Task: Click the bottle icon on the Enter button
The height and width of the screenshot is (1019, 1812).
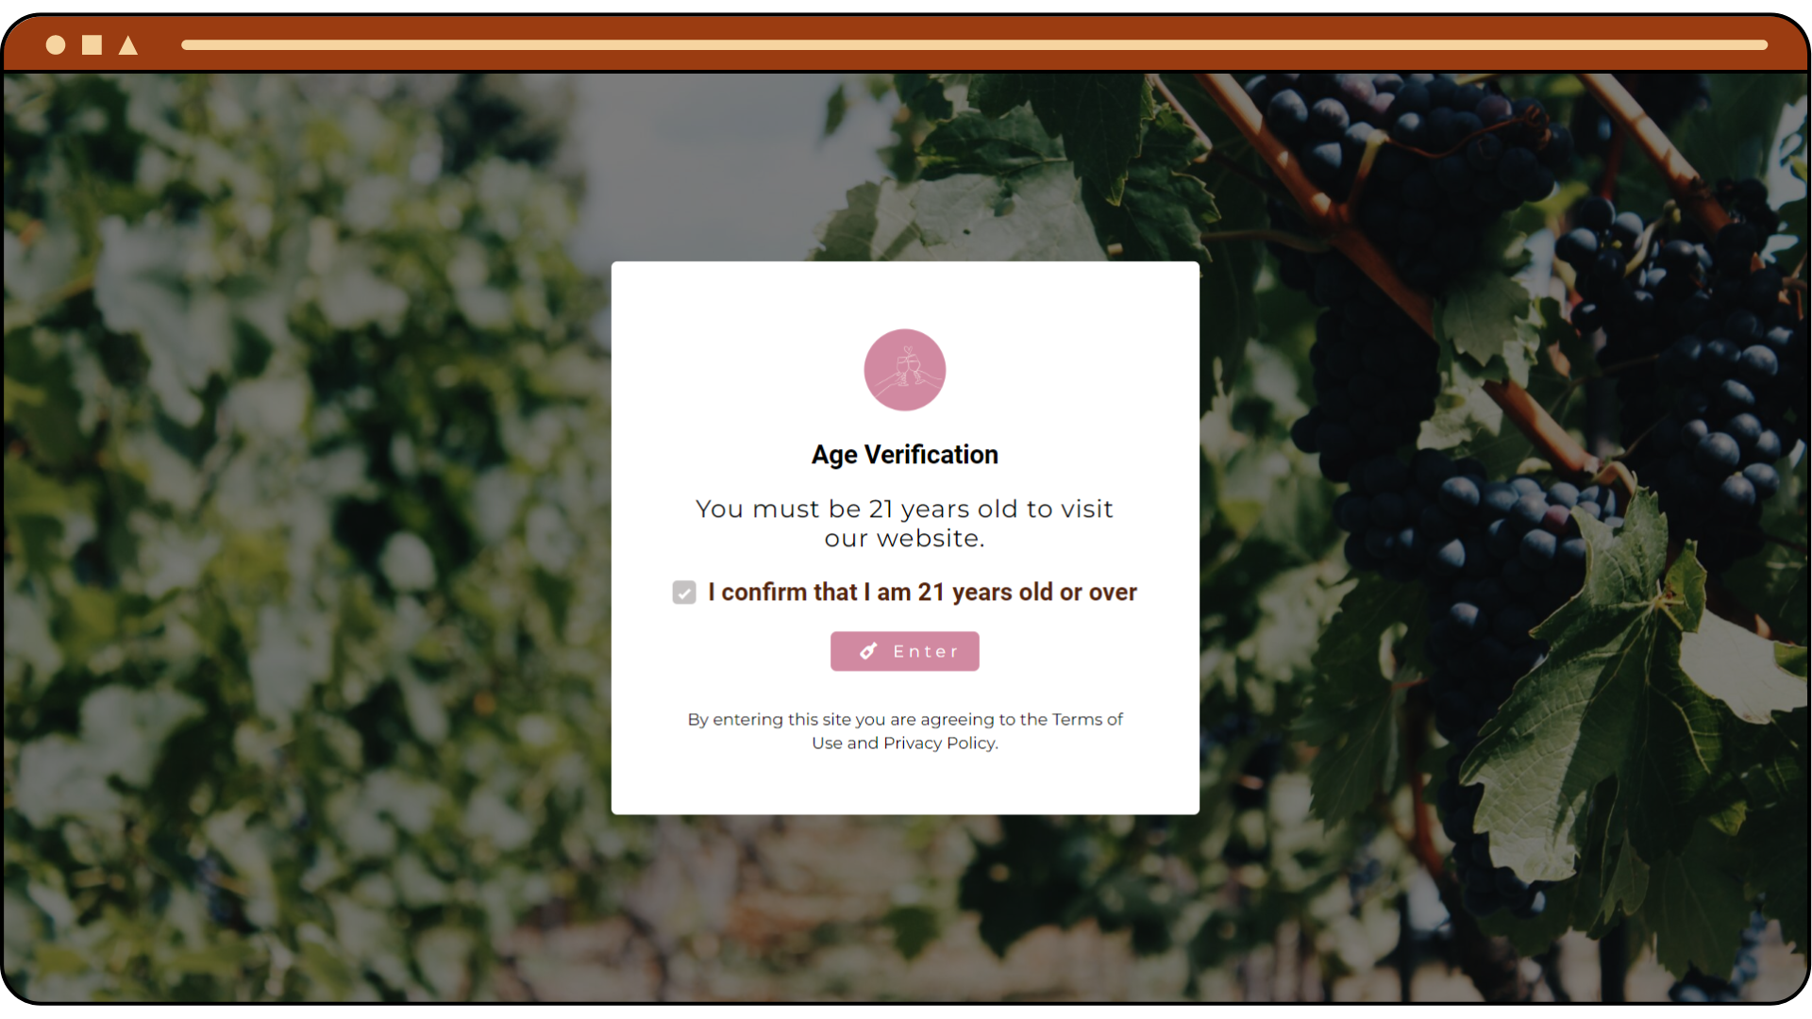Action: pos(868,651)
